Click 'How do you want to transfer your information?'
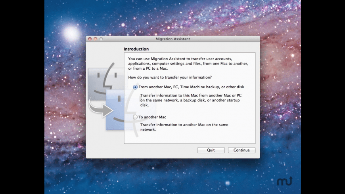The height and width of the screenshot is (194, 345). (x=170, y=77)
